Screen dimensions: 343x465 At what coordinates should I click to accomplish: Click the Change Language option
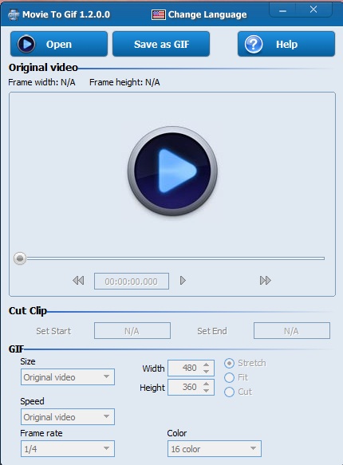(x=207, y=14)
